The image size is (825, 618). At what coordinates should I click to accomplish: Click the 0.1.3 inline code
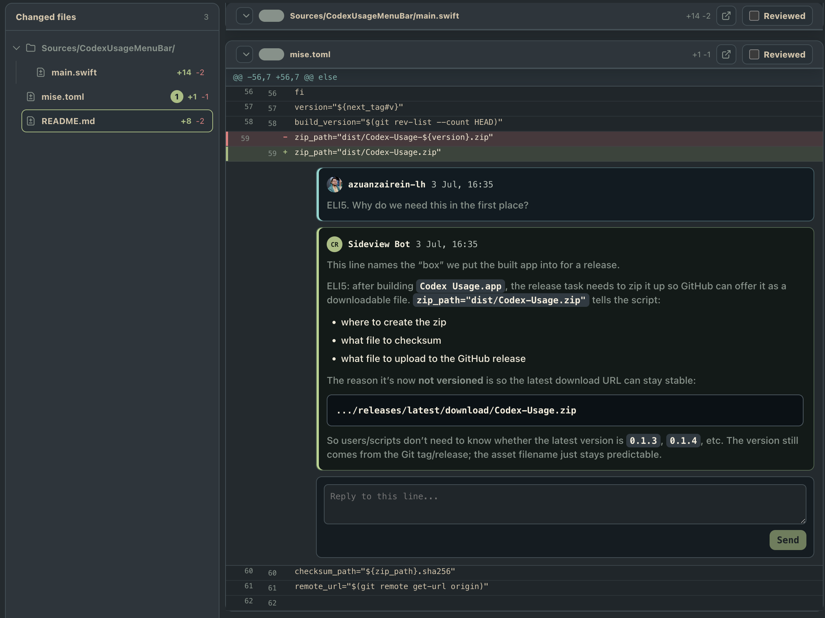pyautogui.click(x=643, y=441)
